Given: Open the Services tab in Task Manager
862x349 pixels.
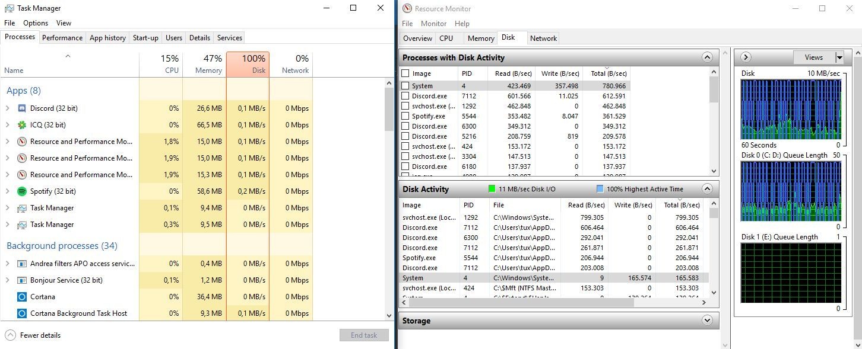Looking at the screenshot, I should point(229,37).
